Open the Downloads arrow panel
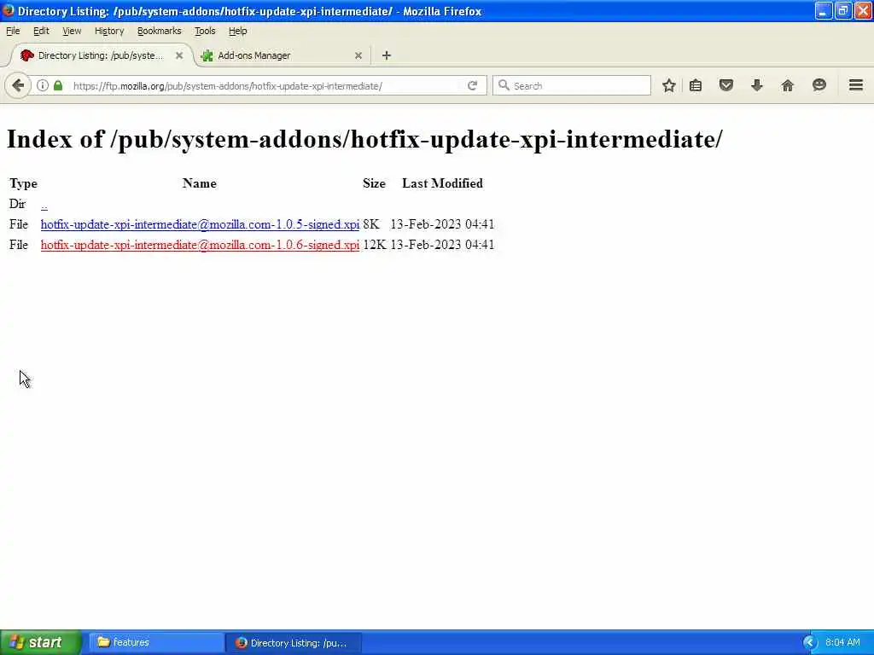Viewport: 874px width, 655px height. 756,85
